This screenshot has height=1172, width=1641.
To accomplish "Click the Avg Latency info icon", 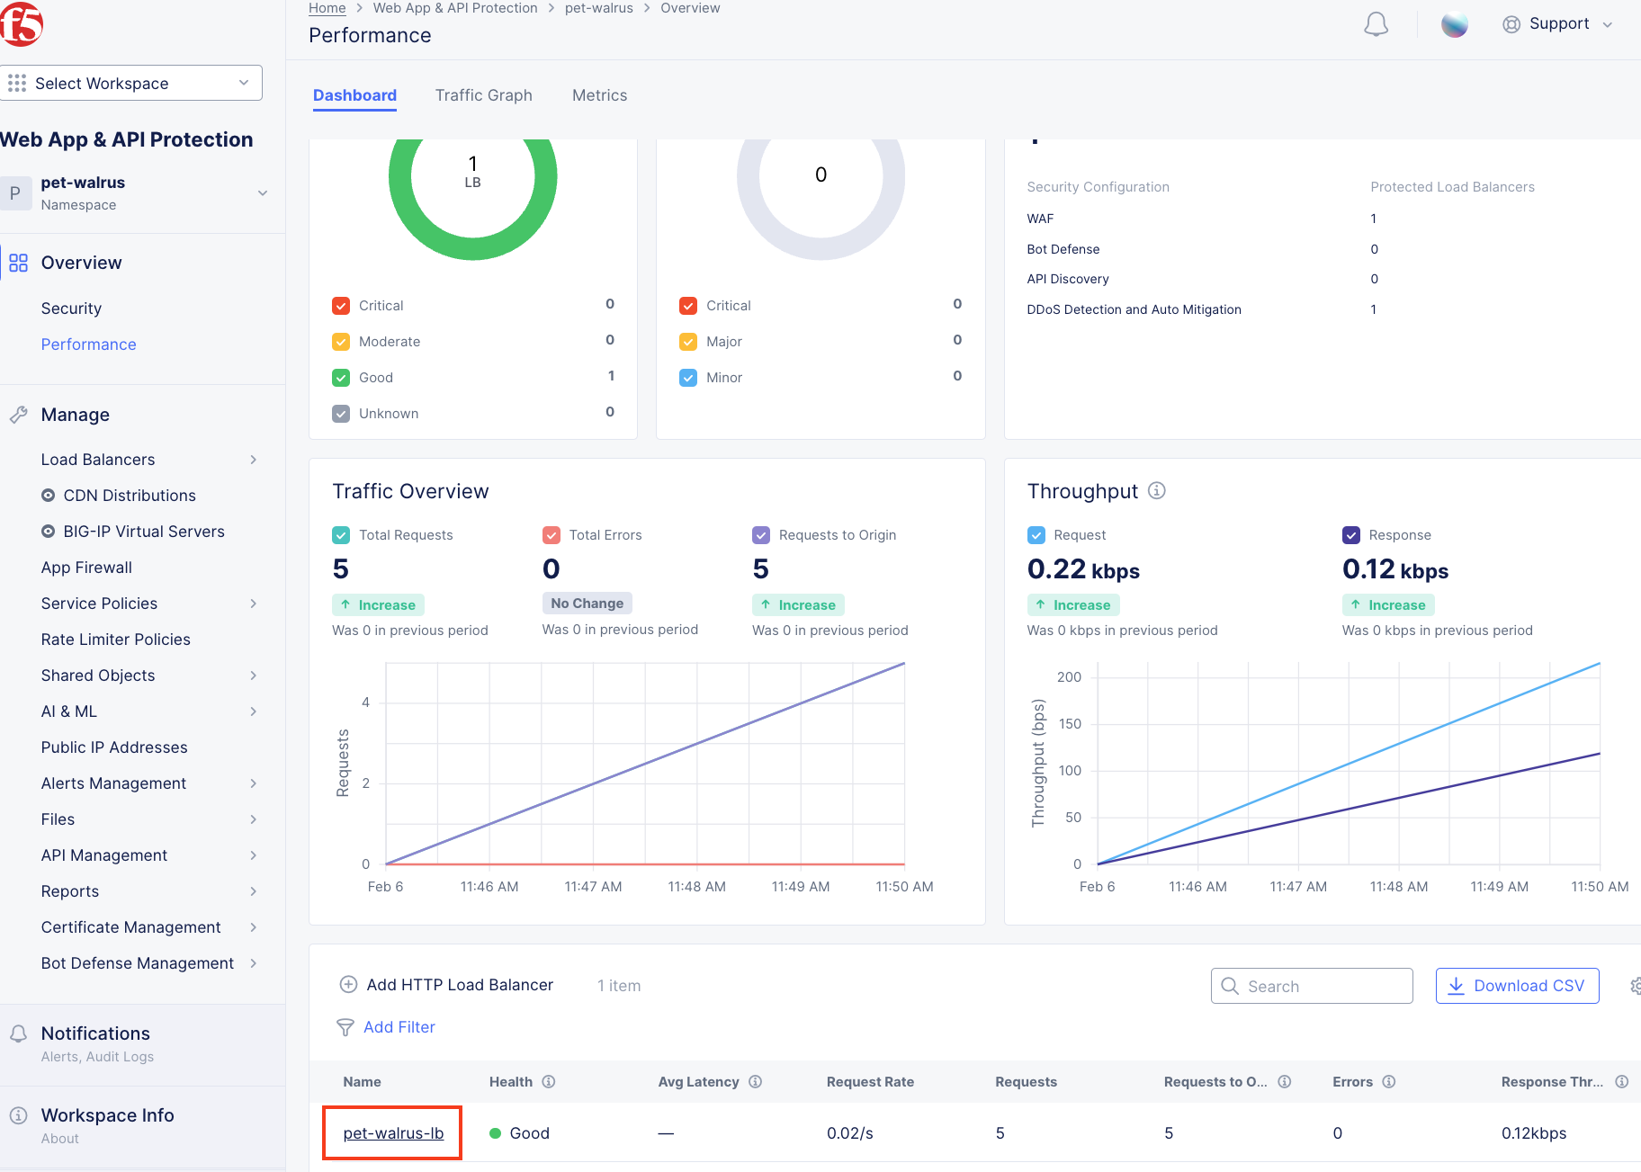I will click(755, 1082).
